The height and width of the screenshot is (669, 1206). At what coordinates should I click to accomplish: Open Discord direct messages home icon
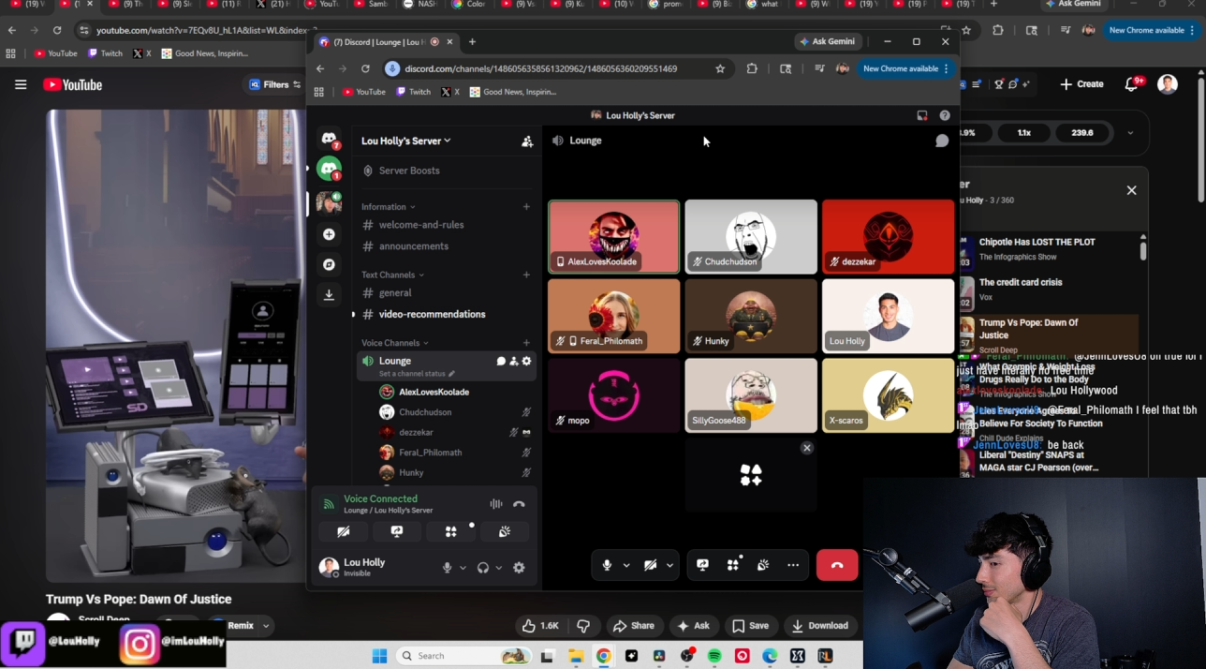[329, 139]
